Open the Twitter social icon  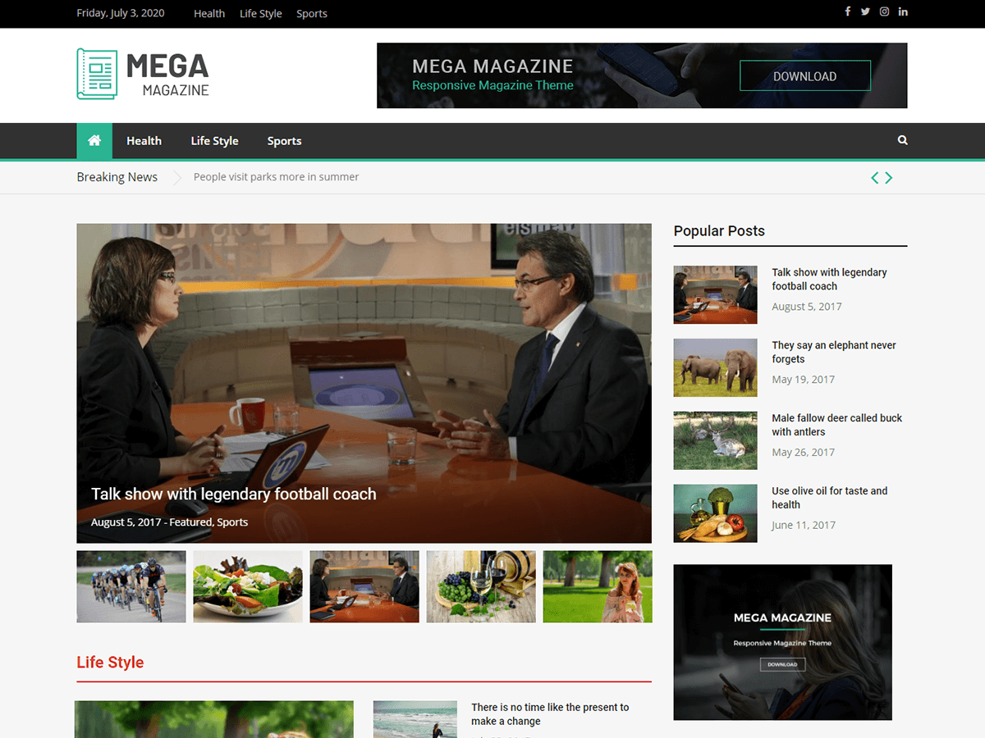click(865, 11)
